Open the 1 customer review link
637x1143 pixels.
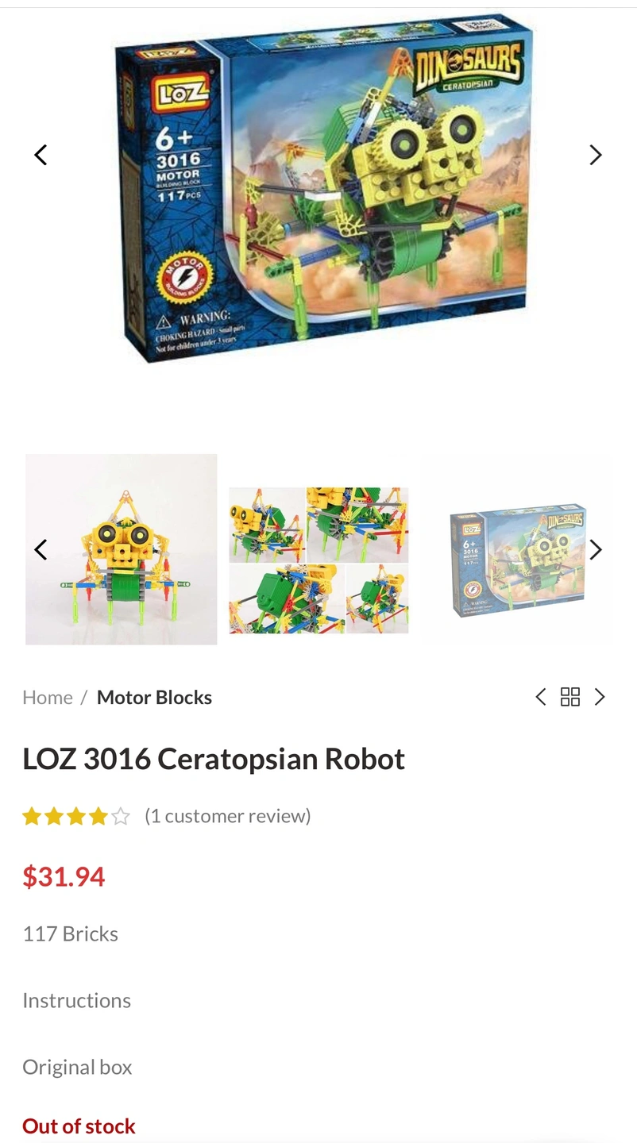(x=228, y=816)
